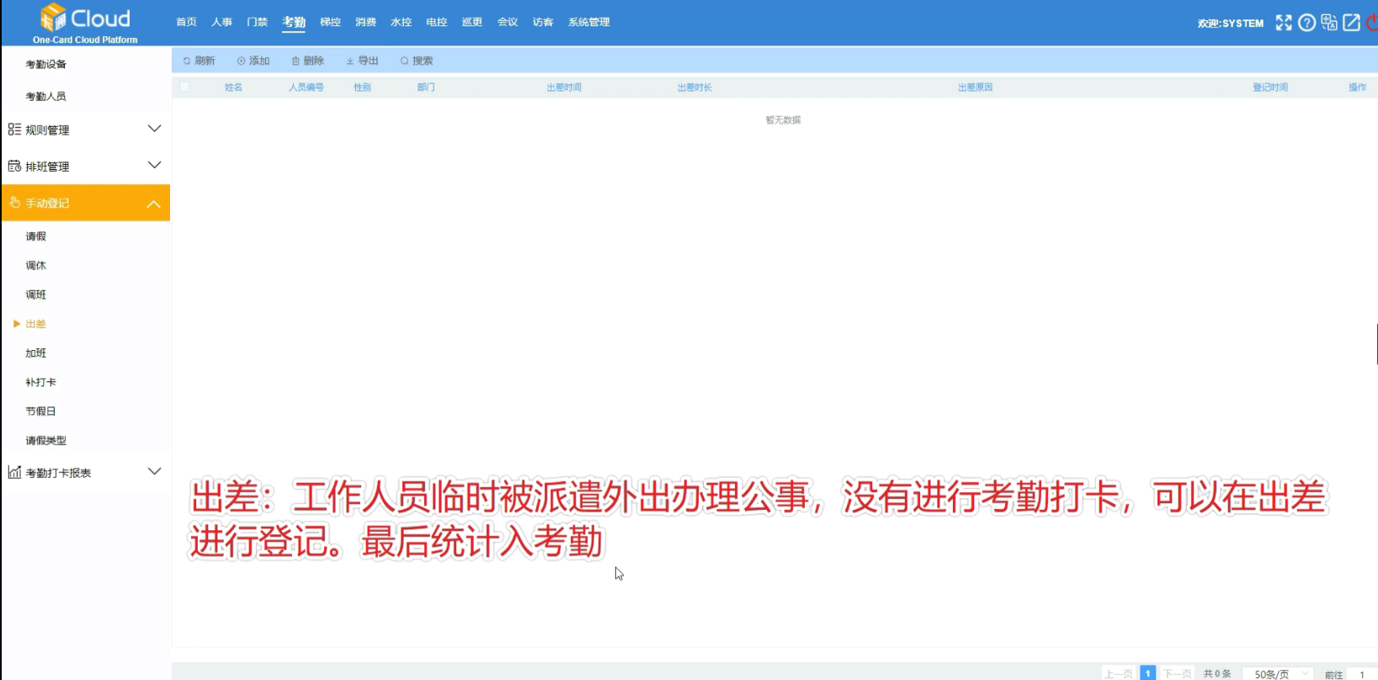Tick the select-all checkbox in table header
1378x680 pixels.
coord(184,87)
